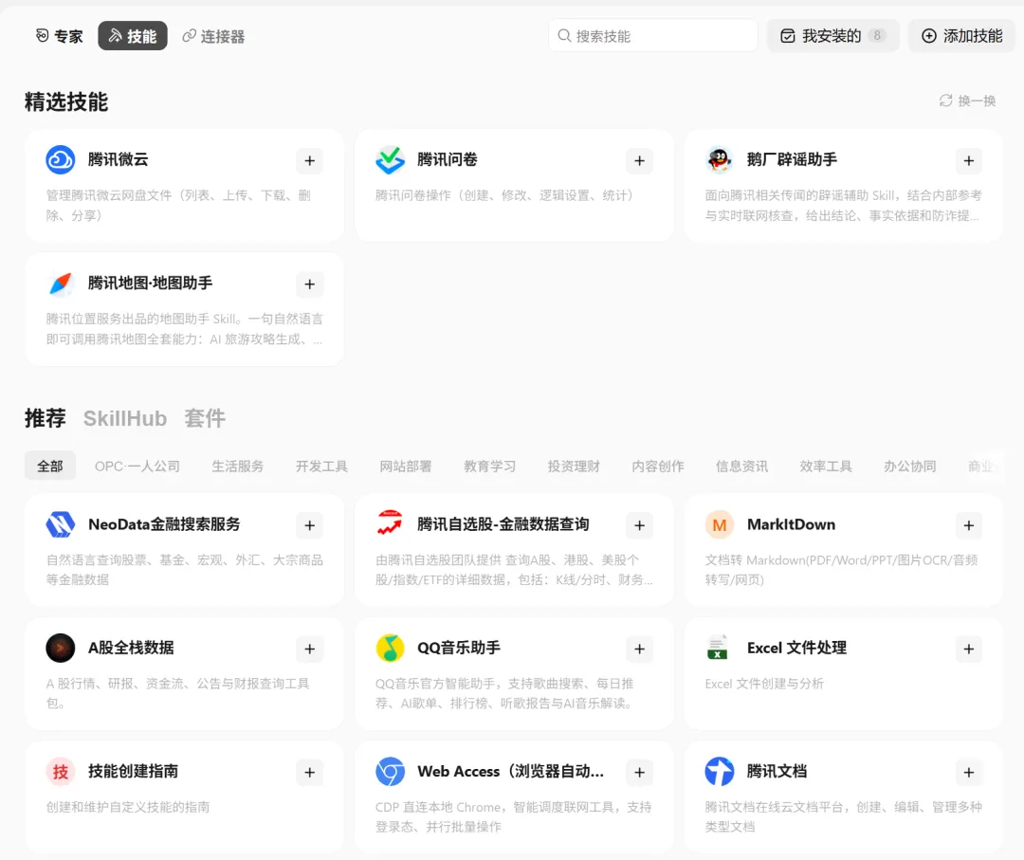This screenshot has height=860, width=1024.
Task: Click the 腾讯微云 cloud logo icon
Action: 60,160
